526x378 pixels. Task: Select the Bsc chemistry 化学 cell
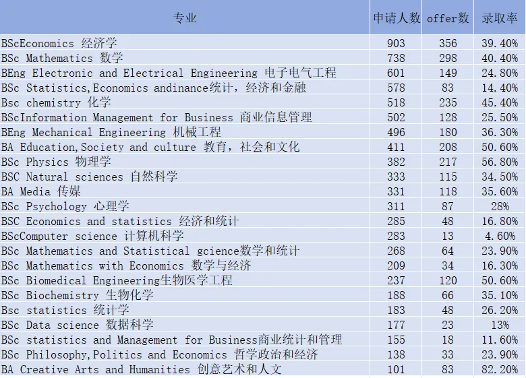(185, 102)
